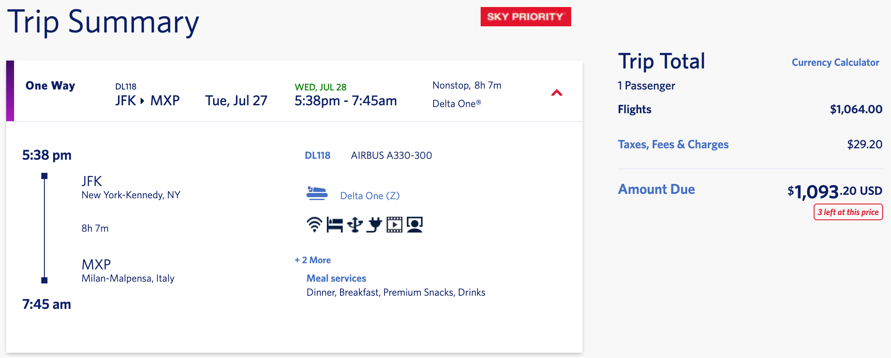Click the '3 left at this price' badge
This screenshot has width=891, height=358.
[x=848, y=212]
